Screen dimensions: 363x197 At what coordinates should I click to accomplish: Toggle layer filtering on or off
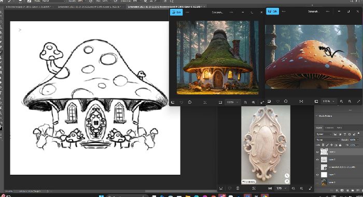pos(359,133)
